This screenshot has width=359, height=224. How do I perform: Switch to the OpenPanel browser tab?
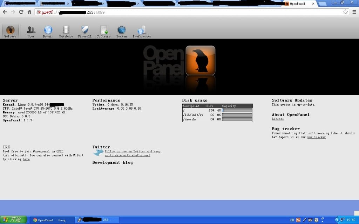click(x=298, y=3)
